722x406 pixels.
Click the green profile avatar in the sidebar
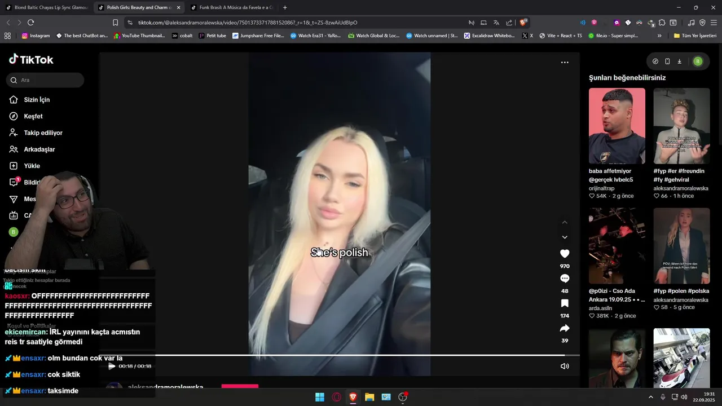click(14, 232)
